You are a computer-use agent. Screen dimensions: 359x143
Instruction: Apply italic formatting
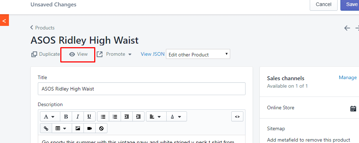tap(77, 117)
